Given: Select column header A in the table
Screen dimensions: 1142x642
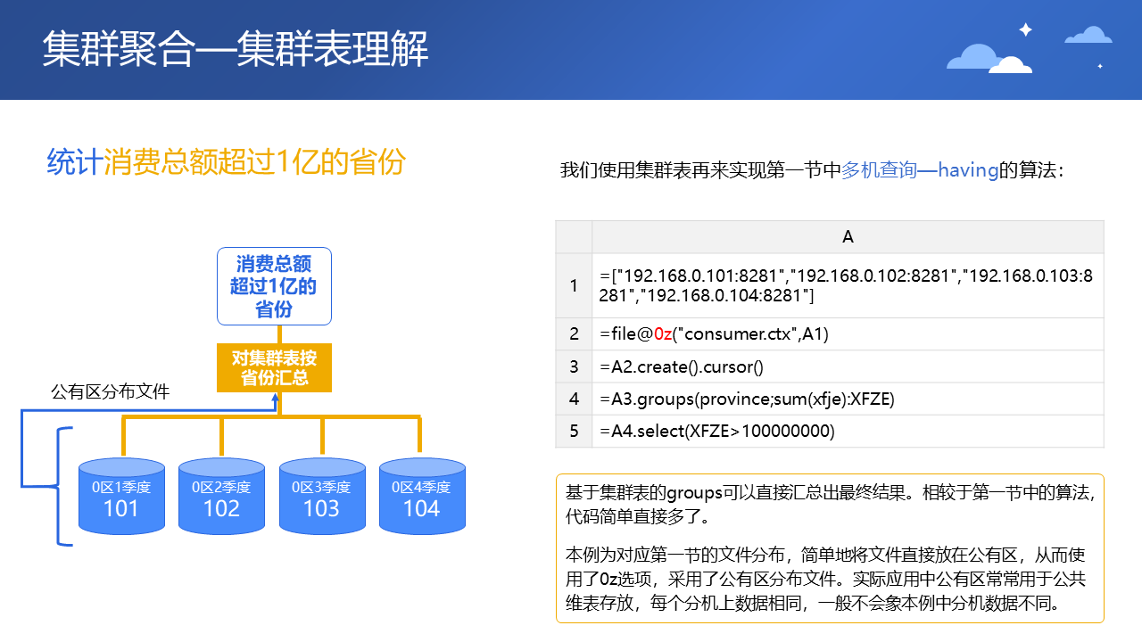Looking at the screenshot, I should 848,236.
